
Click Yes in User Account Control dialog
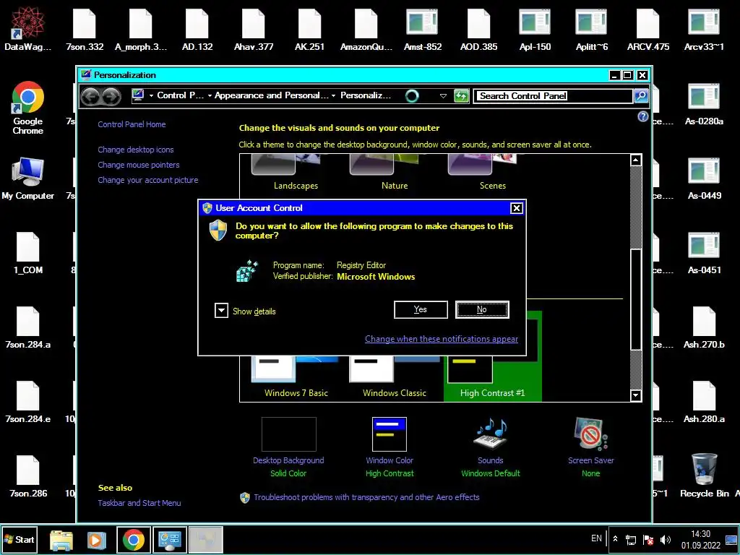pos(421,309)
